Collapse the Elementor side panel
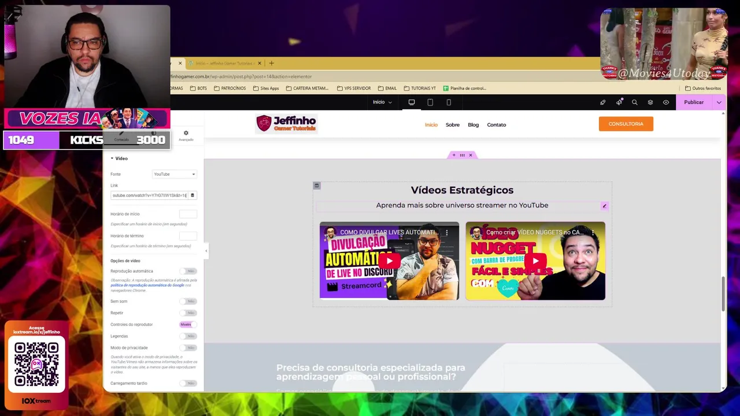This screenshot has height=416, width=740. point(206,250)
